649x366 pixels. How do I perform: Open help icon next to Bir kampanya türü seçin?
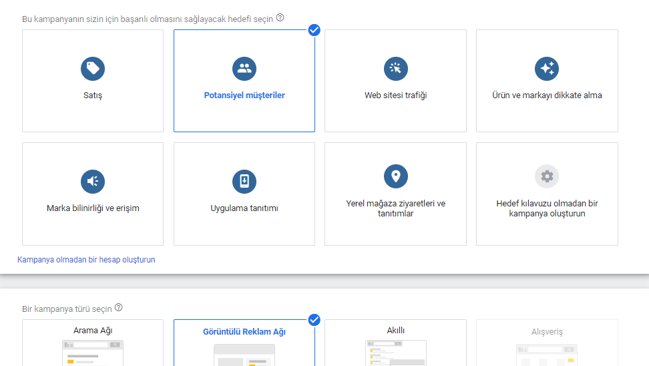(x=119, y=308)
